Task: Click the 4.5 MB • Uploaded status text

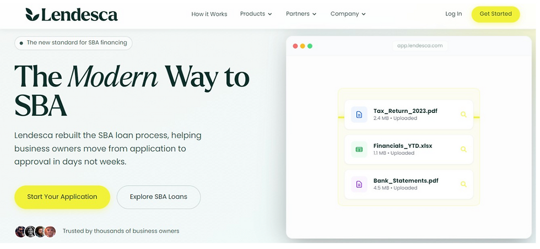Action: click(395, 188)
